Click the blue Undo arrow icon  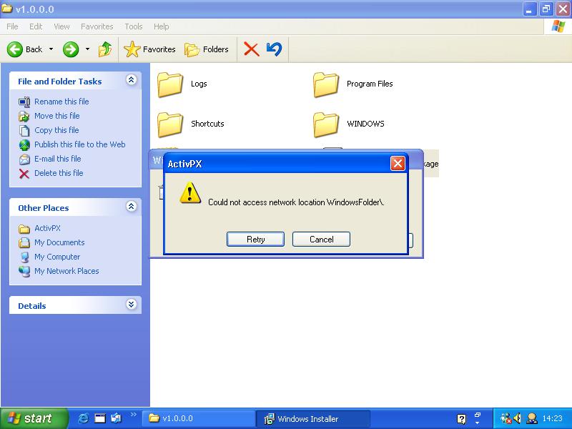click(x=274, y=49)
